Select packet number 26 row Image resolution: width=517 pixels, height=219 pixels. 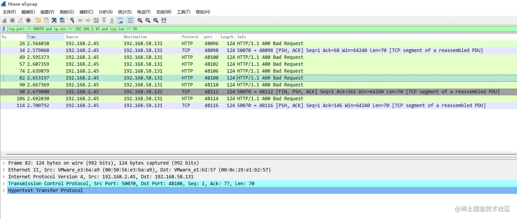pos(258,44)
